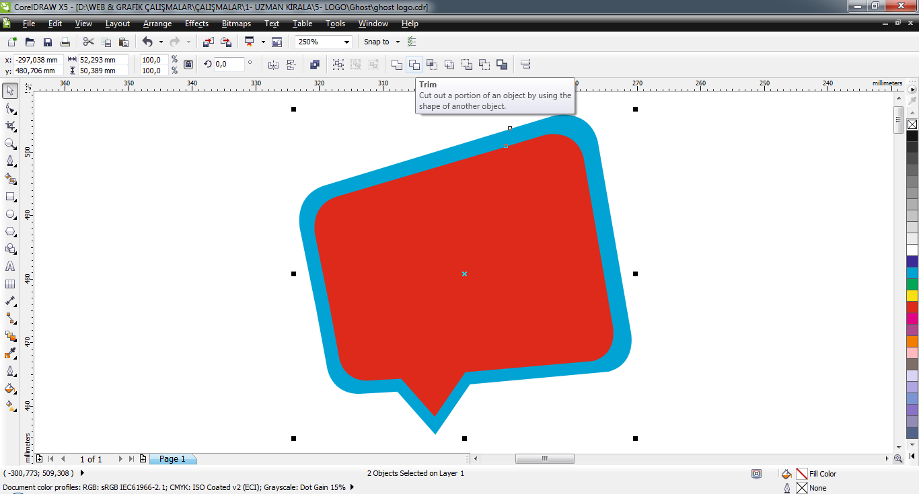The width and height of the screenshot is (919, 494).
Task: Click the Undo arrow button
Action: (x=147, y=42)
